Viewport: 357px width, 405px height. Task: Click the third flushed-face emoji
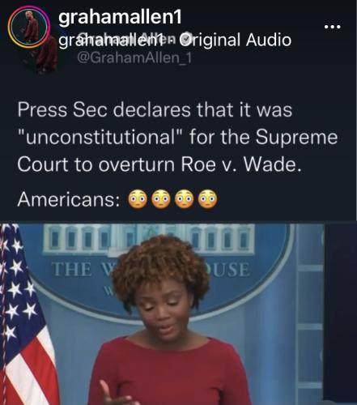(184, 199)
